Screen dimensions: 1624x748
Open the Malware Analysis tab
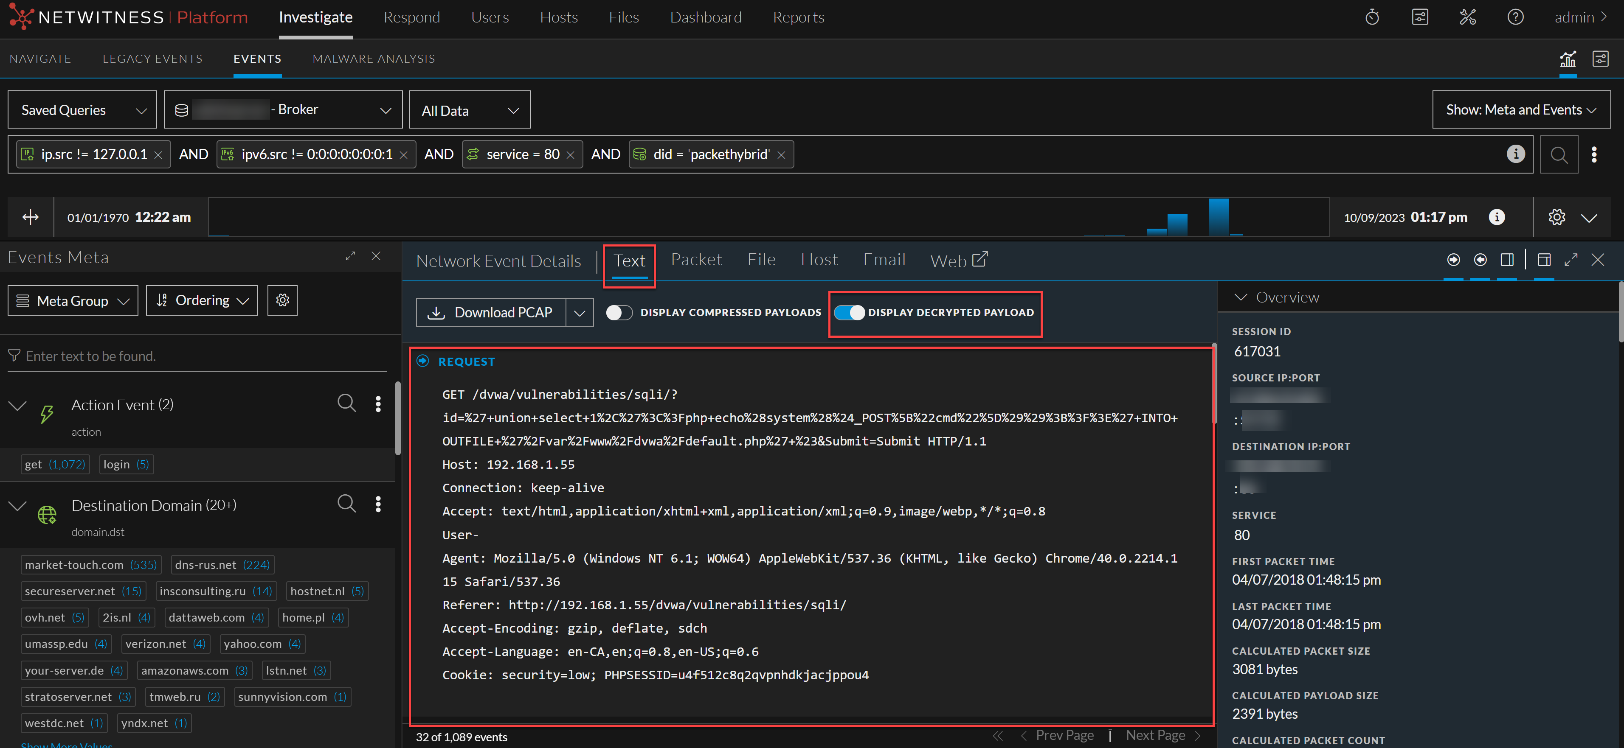coord(373,59)
